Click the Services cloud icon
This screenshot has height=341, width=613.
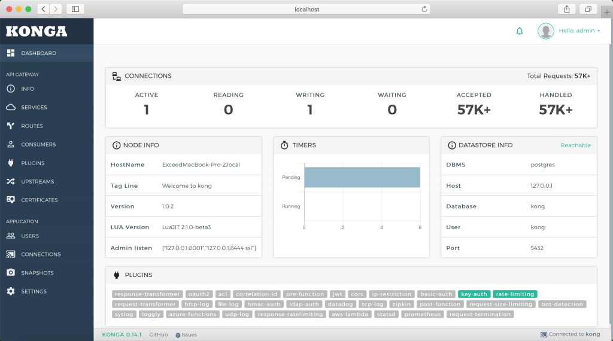pos(11,107)
